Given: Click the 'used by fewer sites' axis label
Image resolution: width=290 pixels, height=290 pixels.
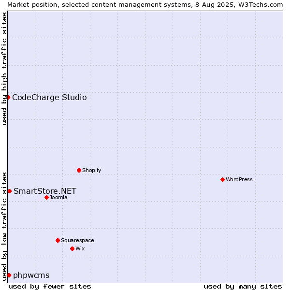Looking at the screenshot, I should coord(50,287).
